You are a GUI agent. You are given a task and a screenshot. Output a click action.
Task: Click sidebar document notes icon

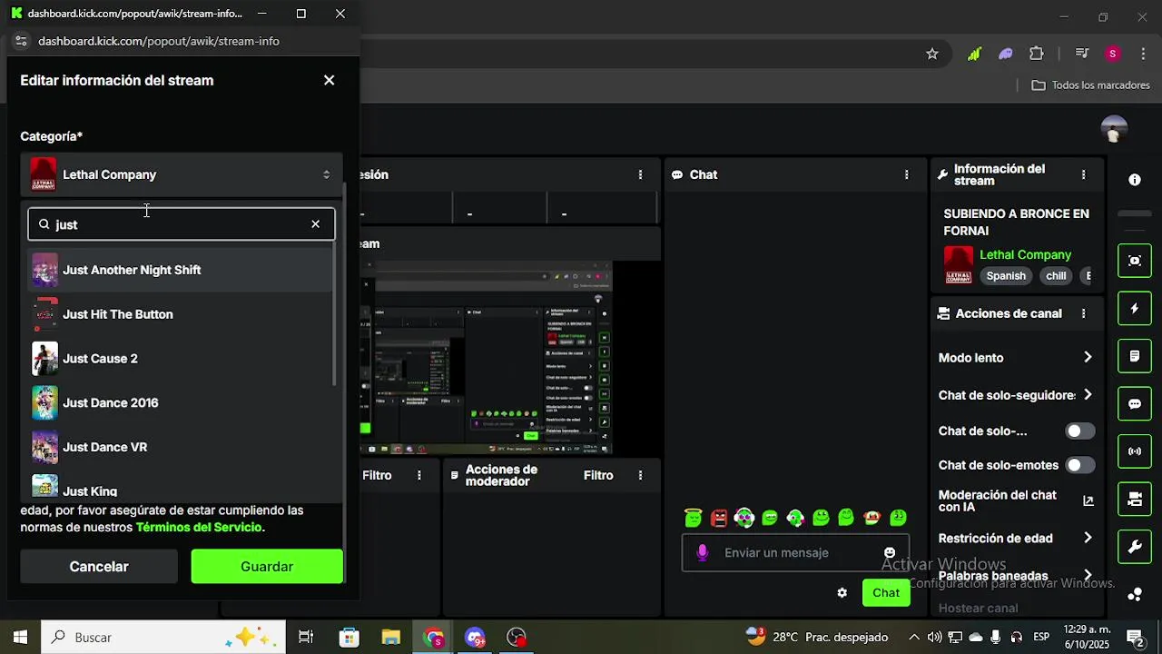(1135, 356)
